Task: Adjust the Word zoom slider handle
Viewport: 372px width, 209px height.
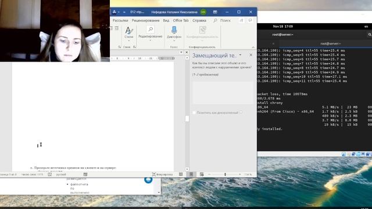Action: point(225,174)
